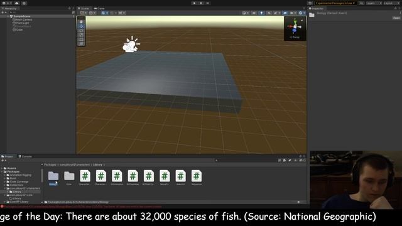
Task: Select the first Character script file
Action: (x=85, y=176)
